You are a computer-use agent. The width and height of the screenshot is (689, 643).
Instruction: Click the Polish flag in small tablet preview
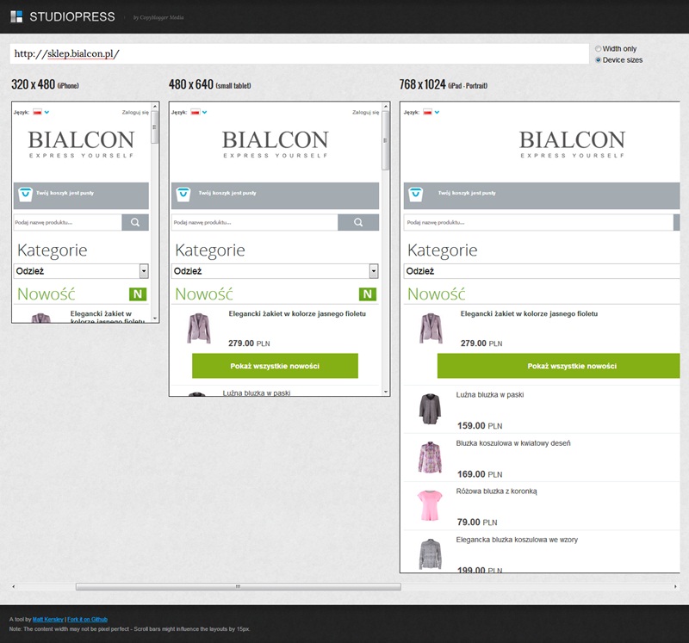(196, 112)
